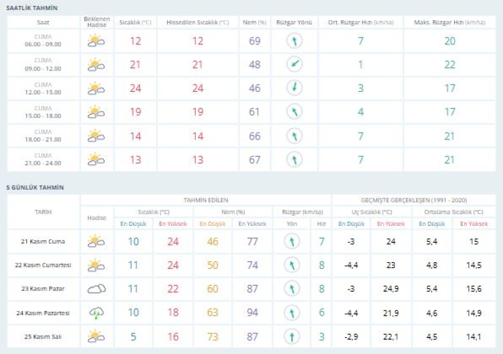The image size is (503, 354).
Task: Click the weather icon for 06.00 - 09.00
Action: 97,42
